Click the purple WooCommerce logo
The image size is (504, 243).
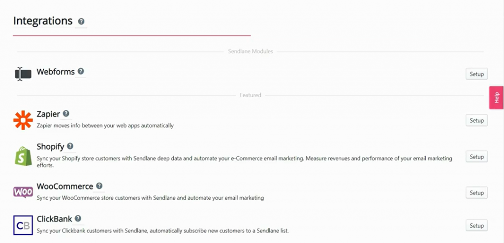23,192
